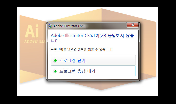Choose 프로그램 응답 대기 option
This screenshot has height=104, width=176.
[93, 71]
